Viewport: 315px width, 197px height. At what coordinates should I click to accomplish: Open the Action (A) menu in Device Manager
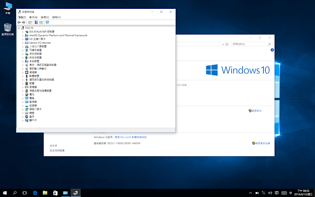tap(33, 17)
